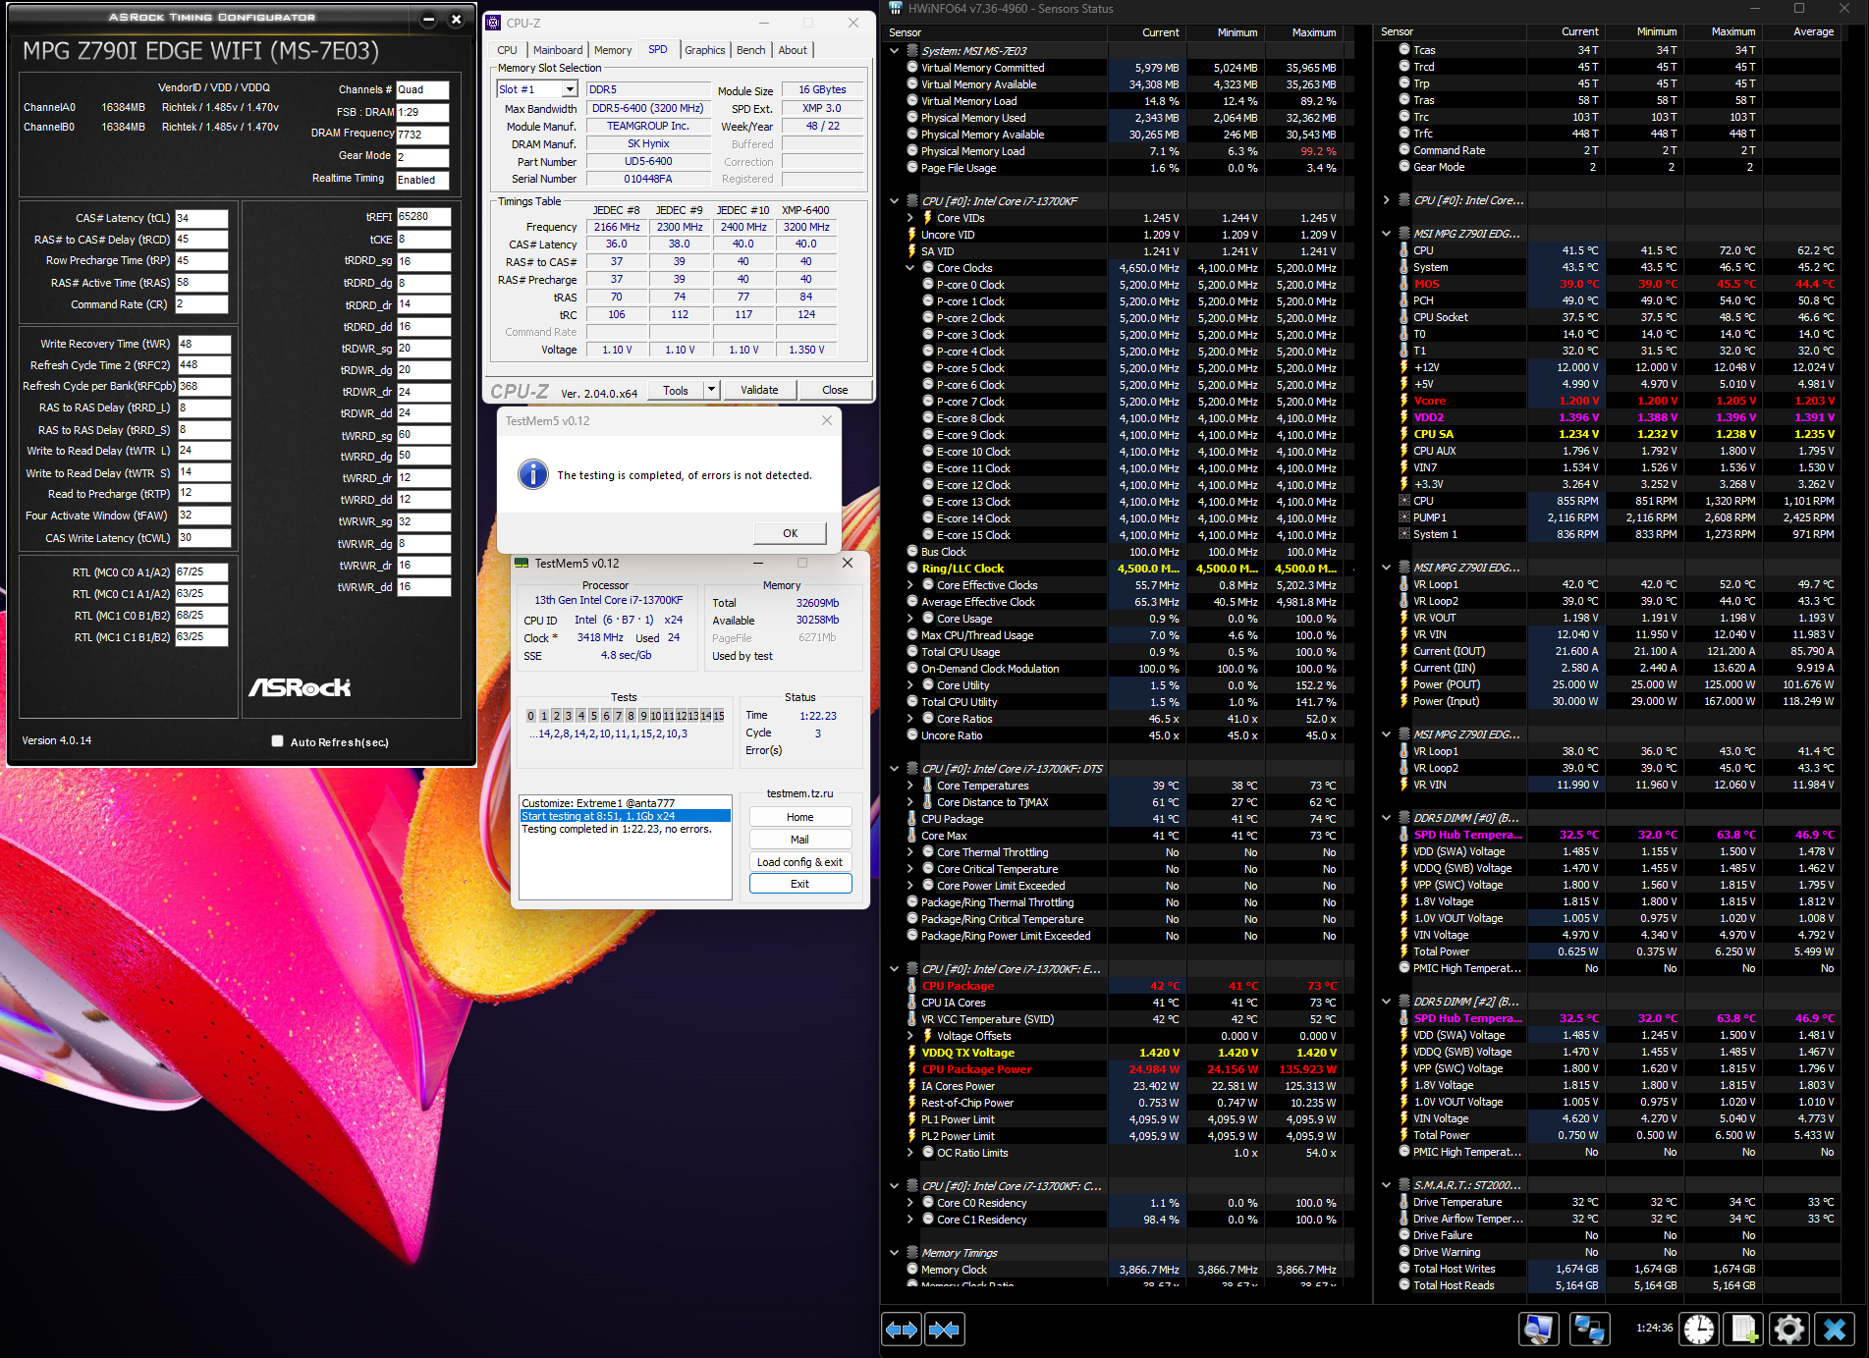Viewport: 1869px width, 1358px height.
Task: Collapse the Core Clocks tree
Action: tap(910, 268)
